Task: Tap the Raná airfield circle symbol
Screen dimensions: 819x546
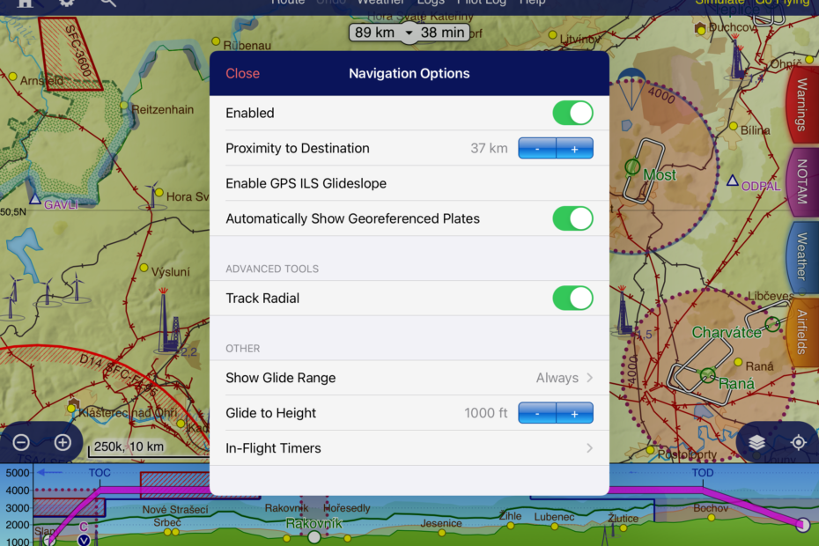Action: pyautogui.click(x=707, y=376)
